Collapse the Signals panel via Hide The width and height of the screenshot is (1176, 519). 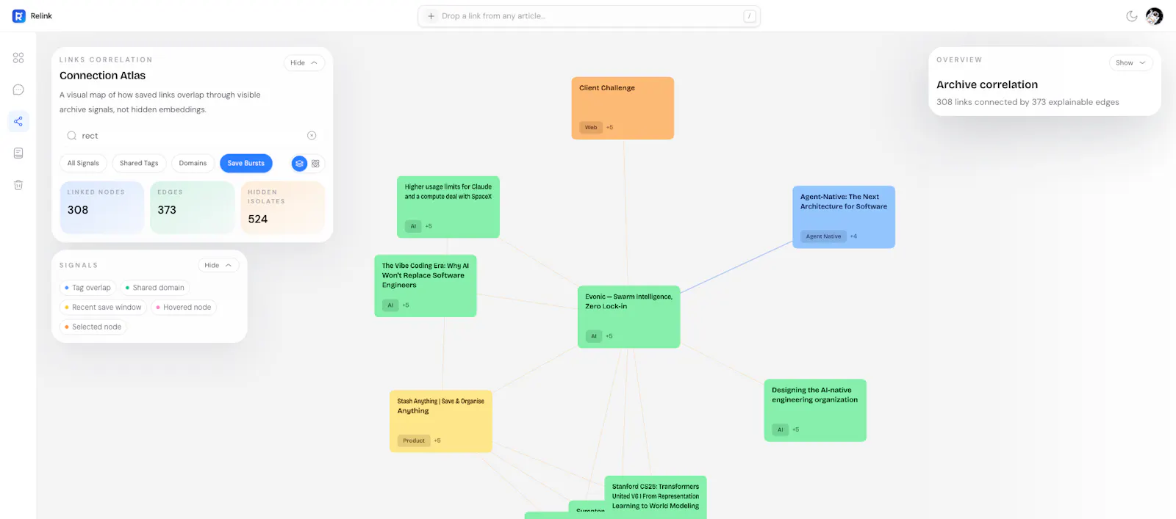click(218, 266)
